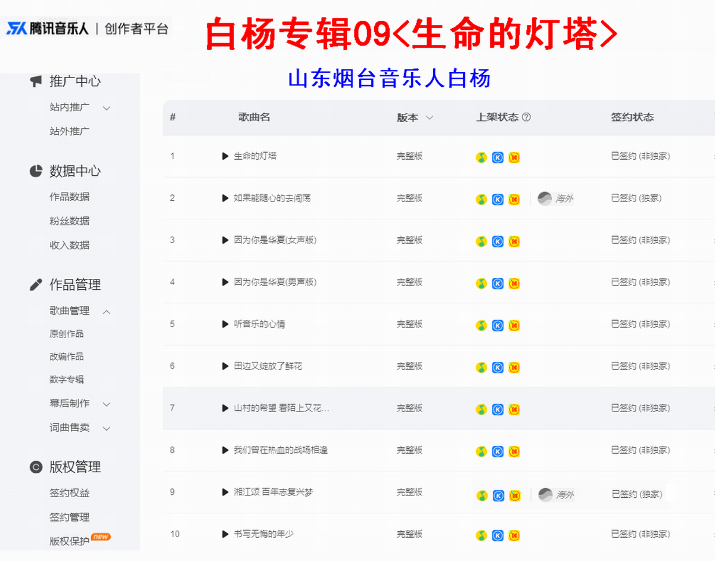Click the Tencent Musician logo icon
This screenshot has width=715, height=561.
click(x=17, y=29)
